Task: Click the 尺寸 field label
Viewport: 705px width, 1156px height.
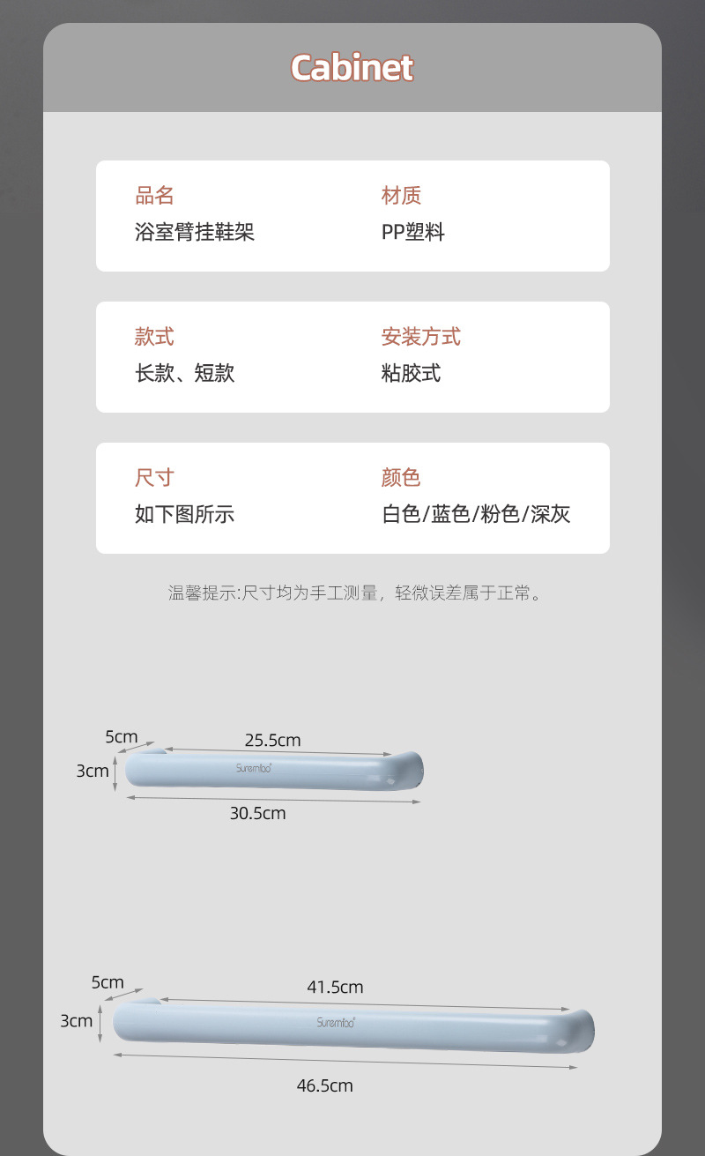Action: point(154,478)
